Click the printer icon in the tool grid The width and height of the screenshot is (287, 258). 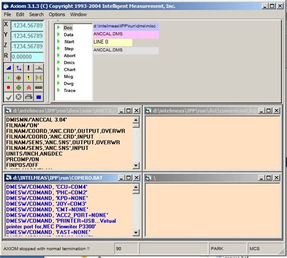pos(28,97)
